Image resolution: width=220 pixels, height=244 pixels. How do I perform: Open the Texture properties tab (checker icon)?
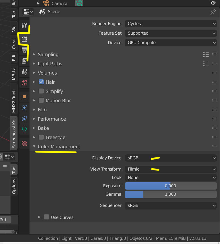[24, 143]
